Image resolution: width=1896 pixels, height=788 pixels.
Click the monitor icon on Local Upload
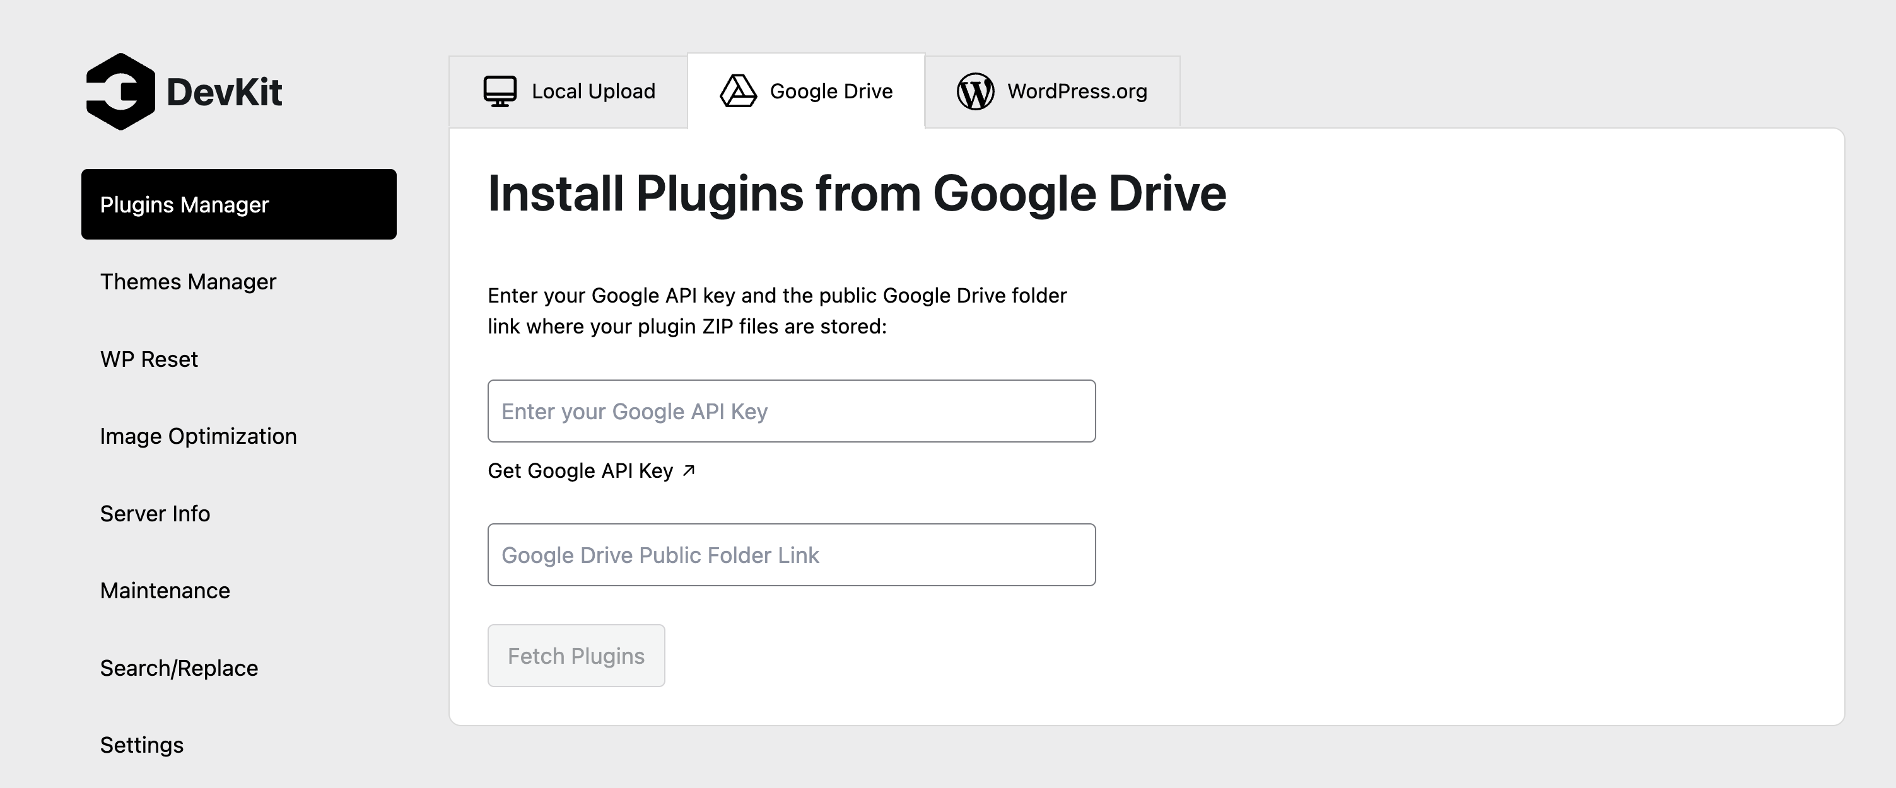[500, 91]
